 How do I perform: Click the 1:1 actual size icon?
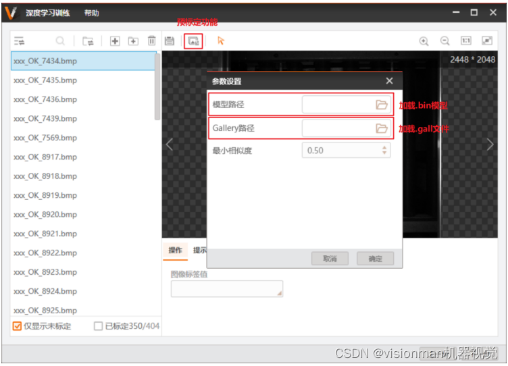[466, 41]
